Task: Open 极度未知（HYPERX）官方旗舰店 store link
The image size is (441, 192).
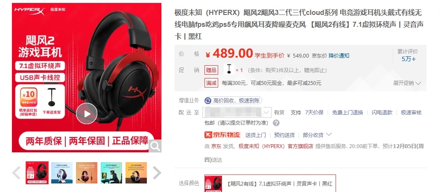Action: coord(276,146)
